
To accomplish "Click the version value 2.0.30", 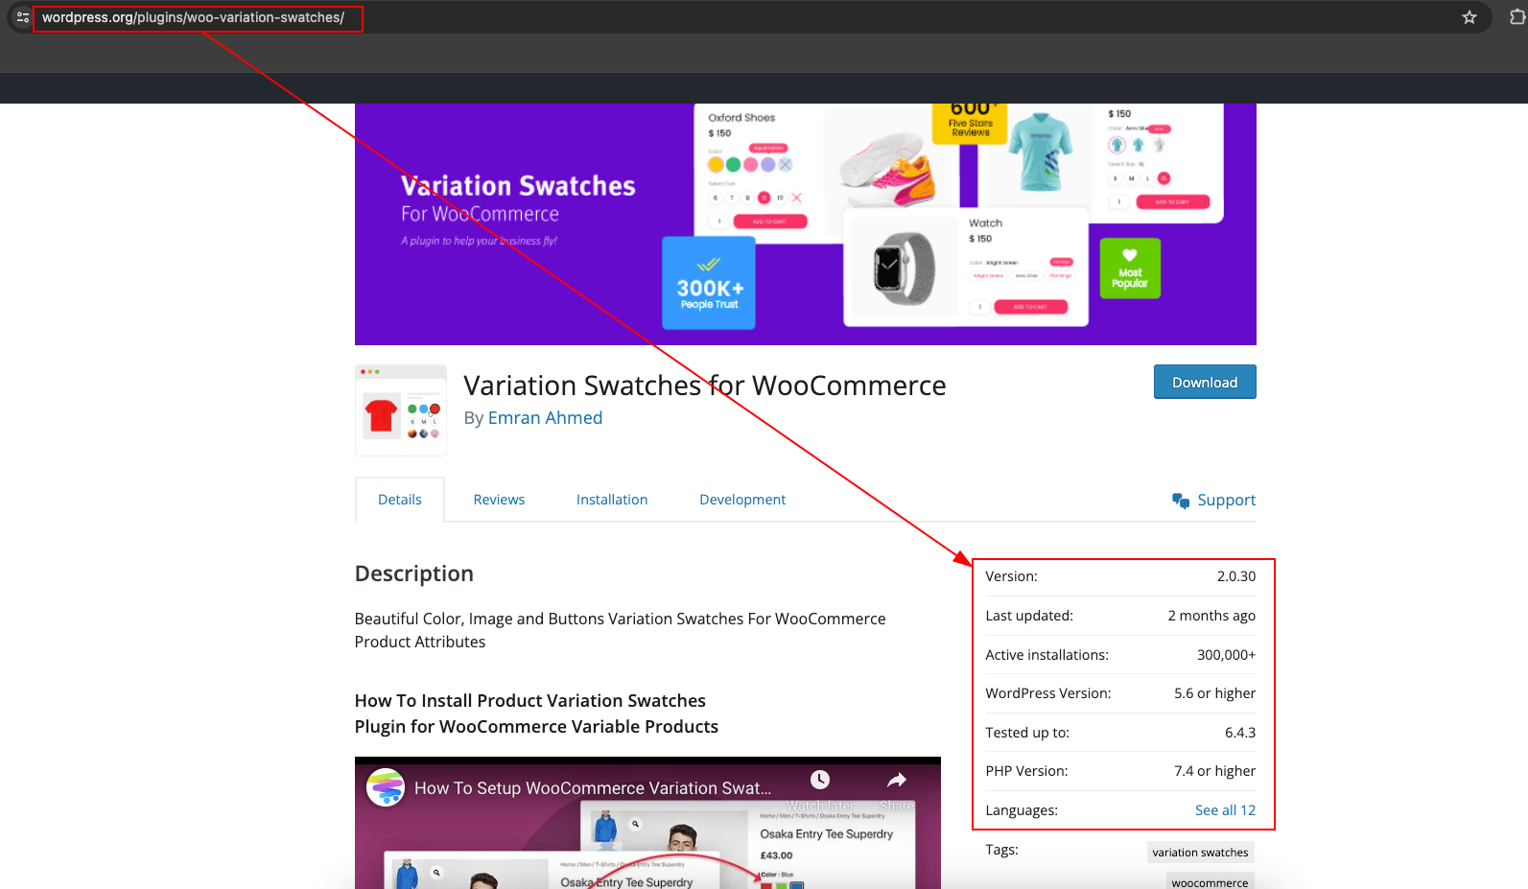I will [1235, 576].
